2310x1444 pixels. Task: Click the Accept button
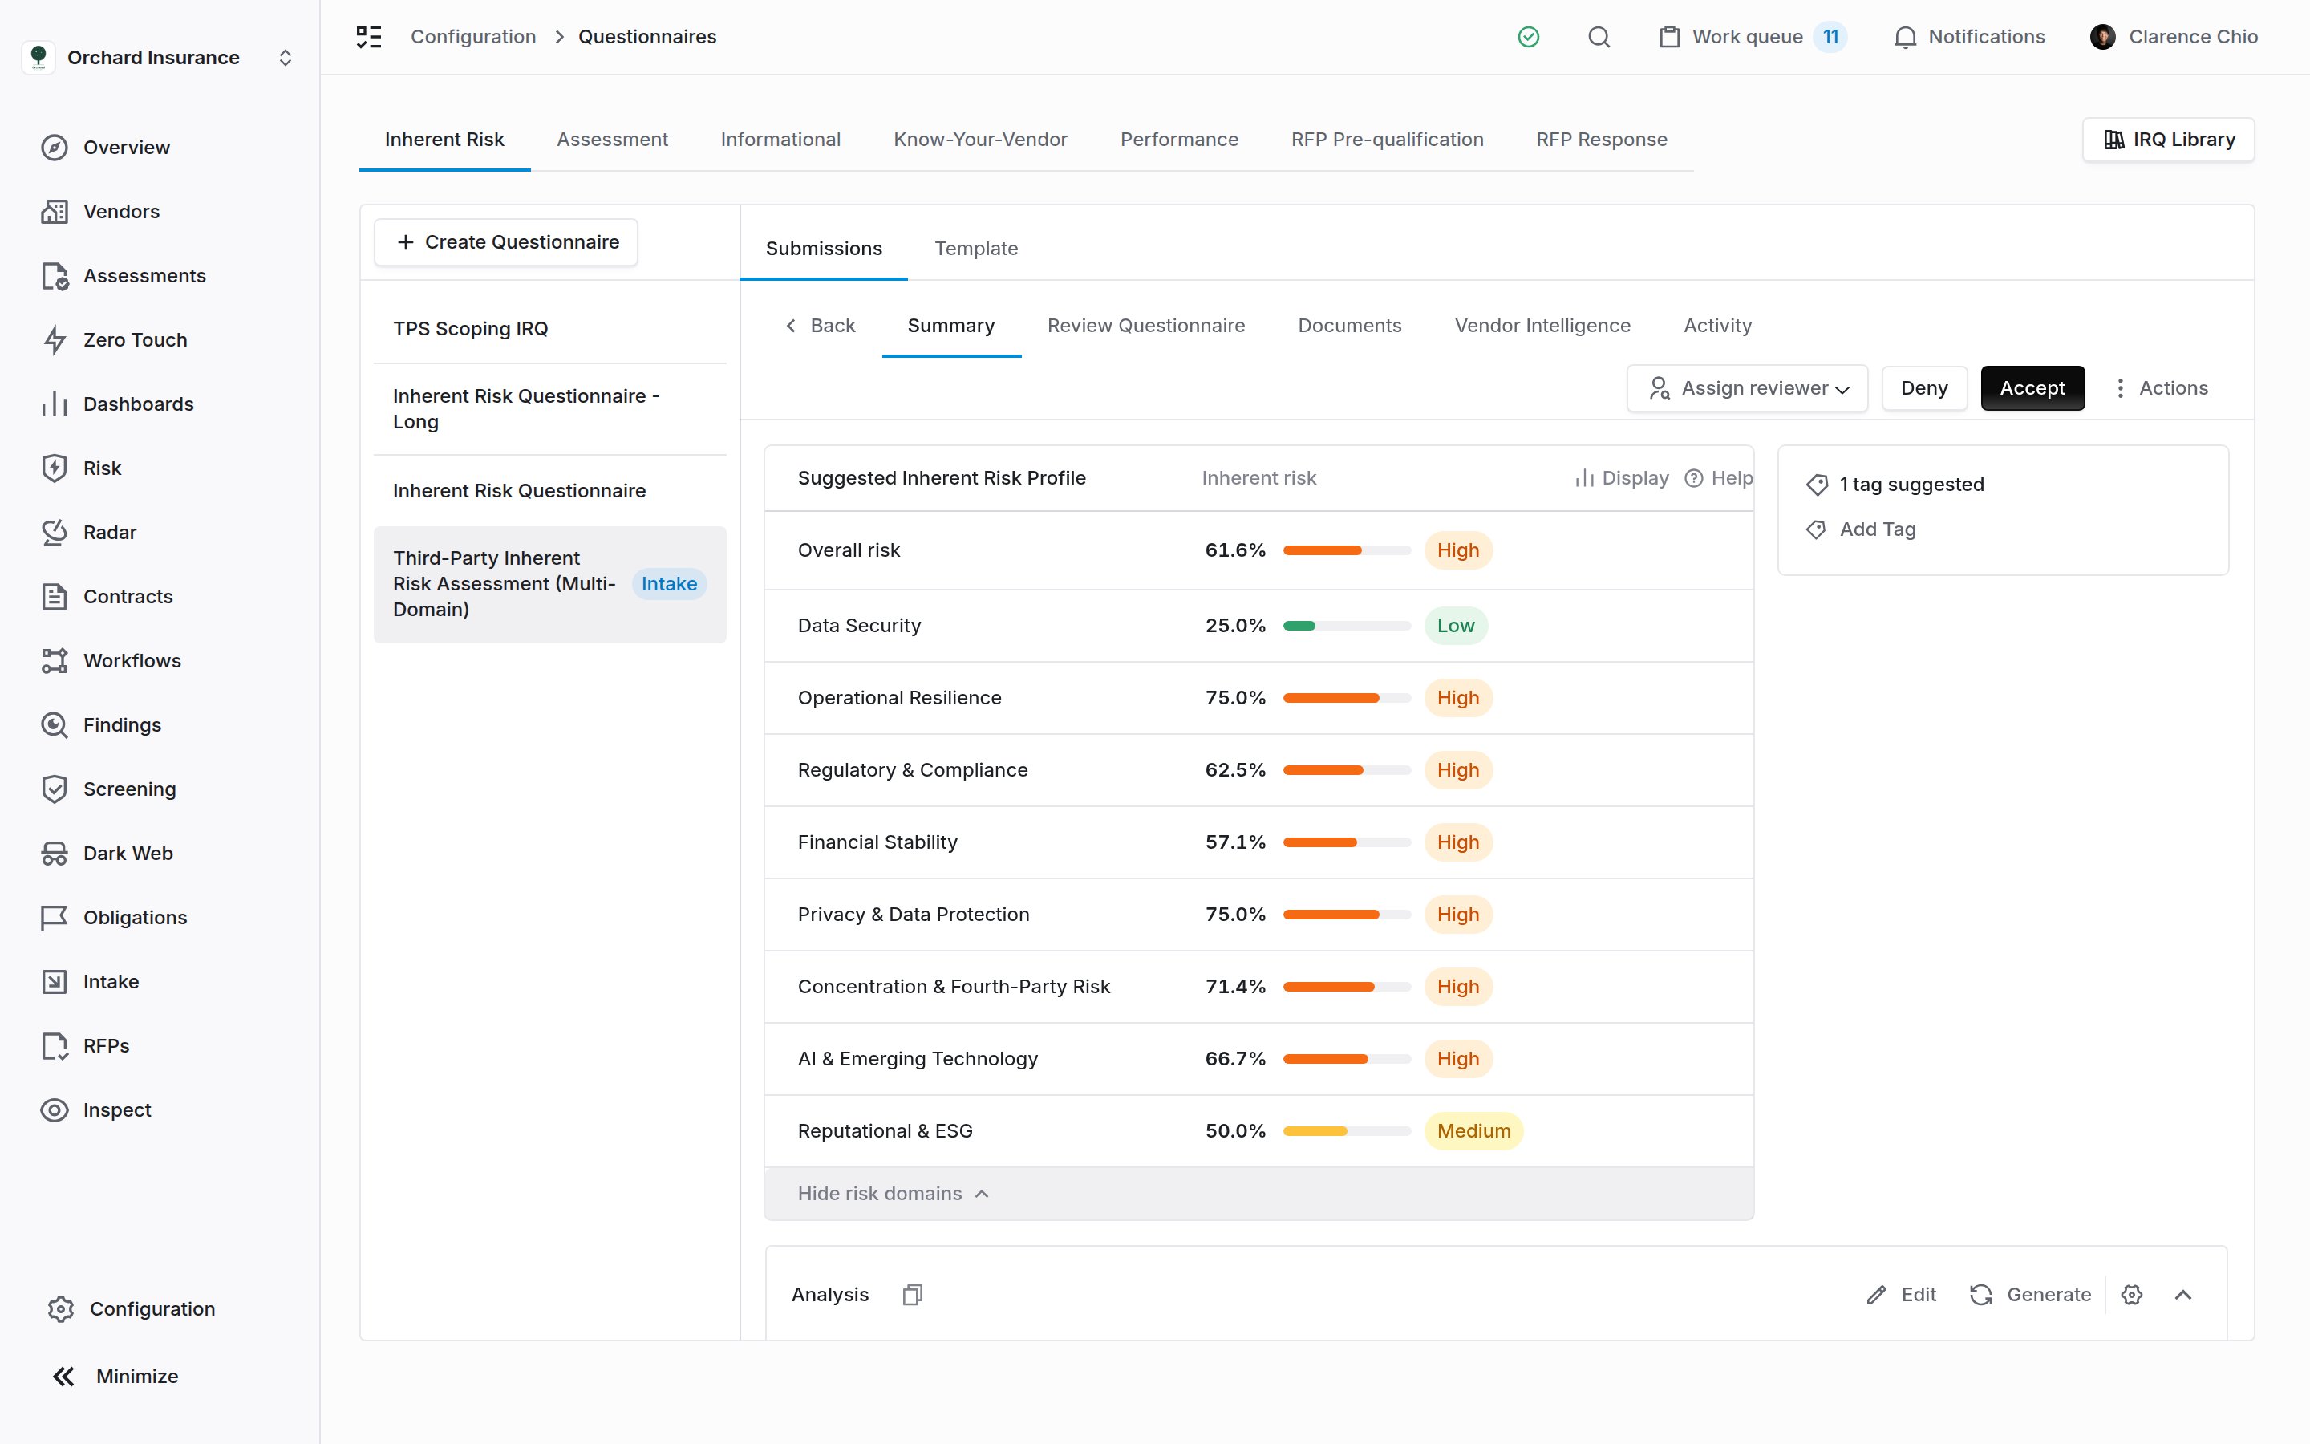[2032, 389]
